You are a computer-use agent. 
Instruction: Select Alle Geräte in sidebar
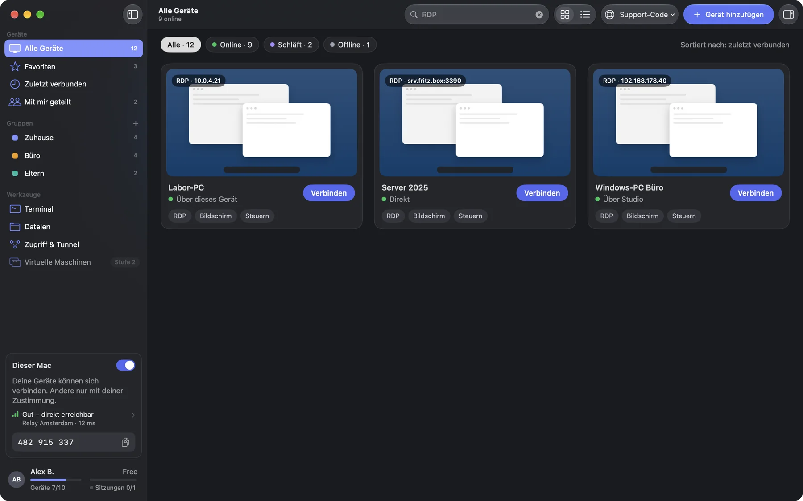point(74,48)
